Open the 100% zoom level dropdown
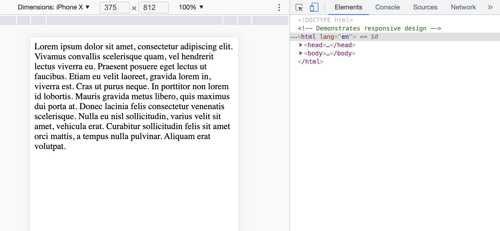Viewport: 500px width, 231px height. (x=191, y=7)
